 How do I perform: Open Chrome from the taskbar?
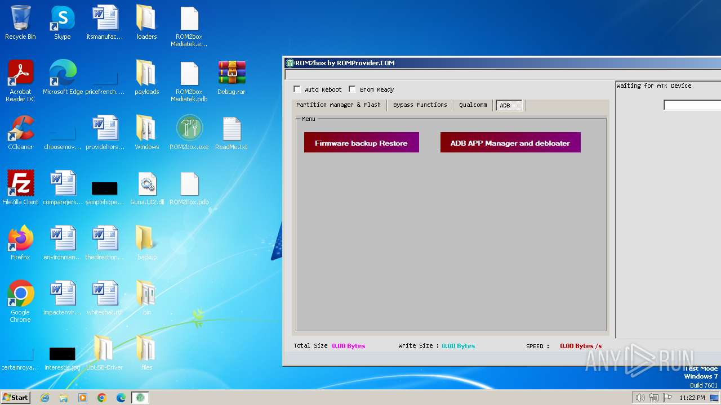(x=102, y=398)
